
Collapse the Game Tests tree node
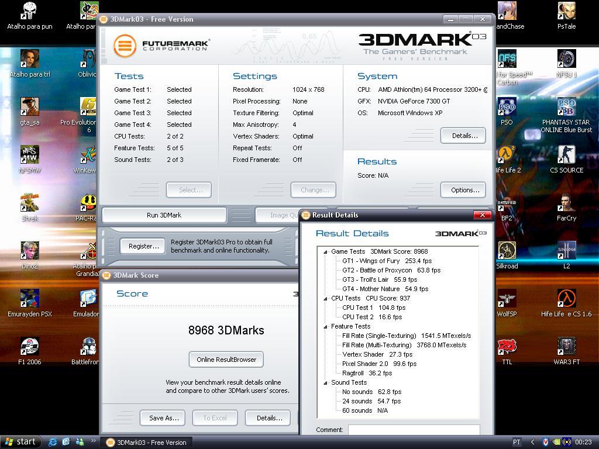pyautogui.click(x=325, y=251)
